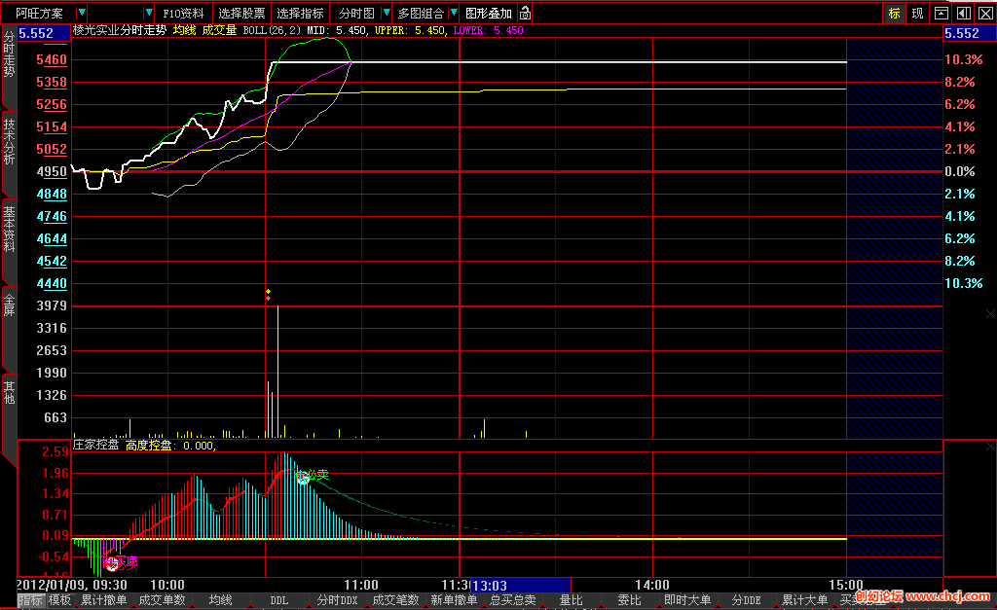The height and width of the screenshot is (610, 997).
Task: Click the buy signal marker on indicator chart
Action: click(112, 562)
